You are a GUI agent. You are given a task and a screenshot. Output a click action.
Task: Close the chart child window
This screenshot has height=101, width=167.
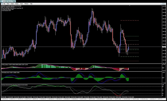(x=165, y=4)
